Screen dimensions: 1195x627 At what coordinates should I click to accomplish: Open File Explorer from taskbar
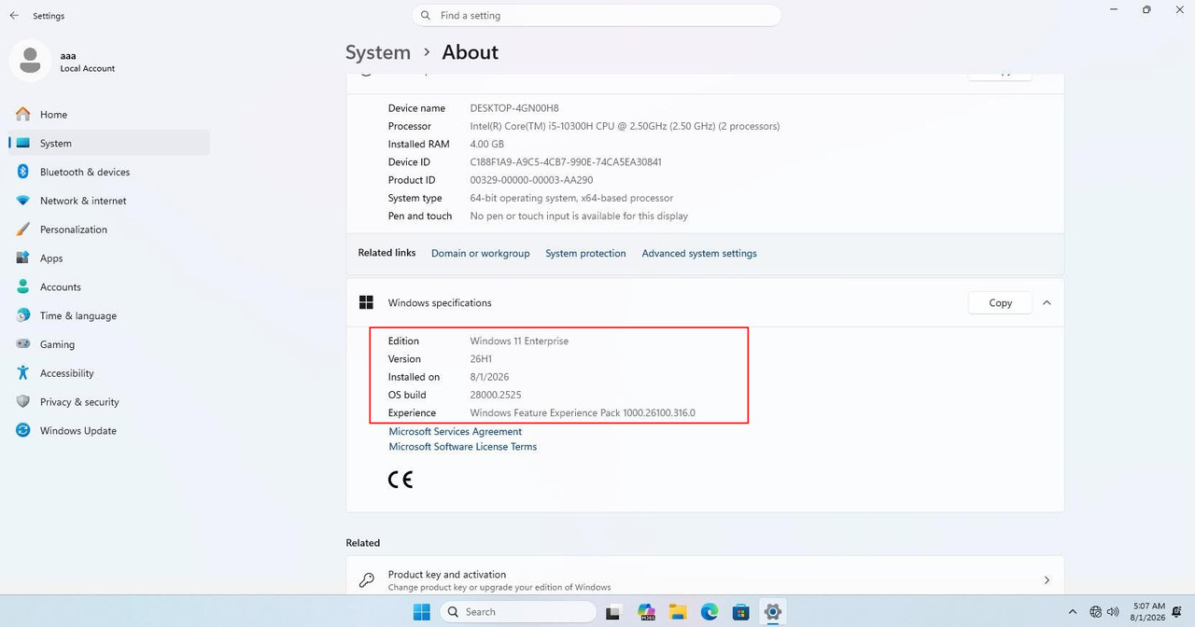[678, 612]
